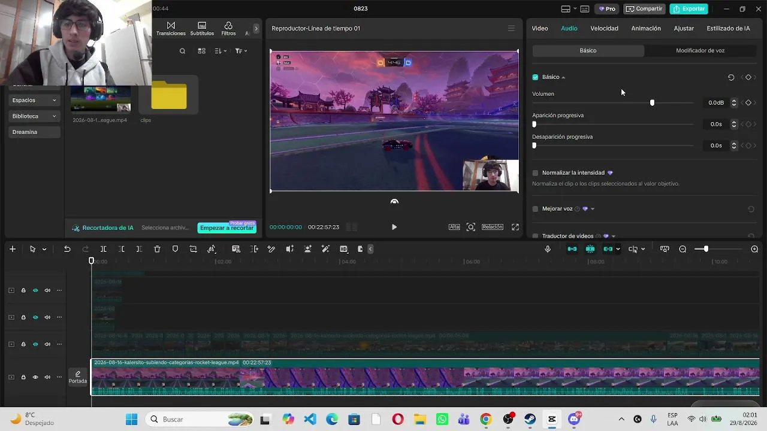Open the Filtros panel
Screen dimensions: 767x431
tap(228, 29)
